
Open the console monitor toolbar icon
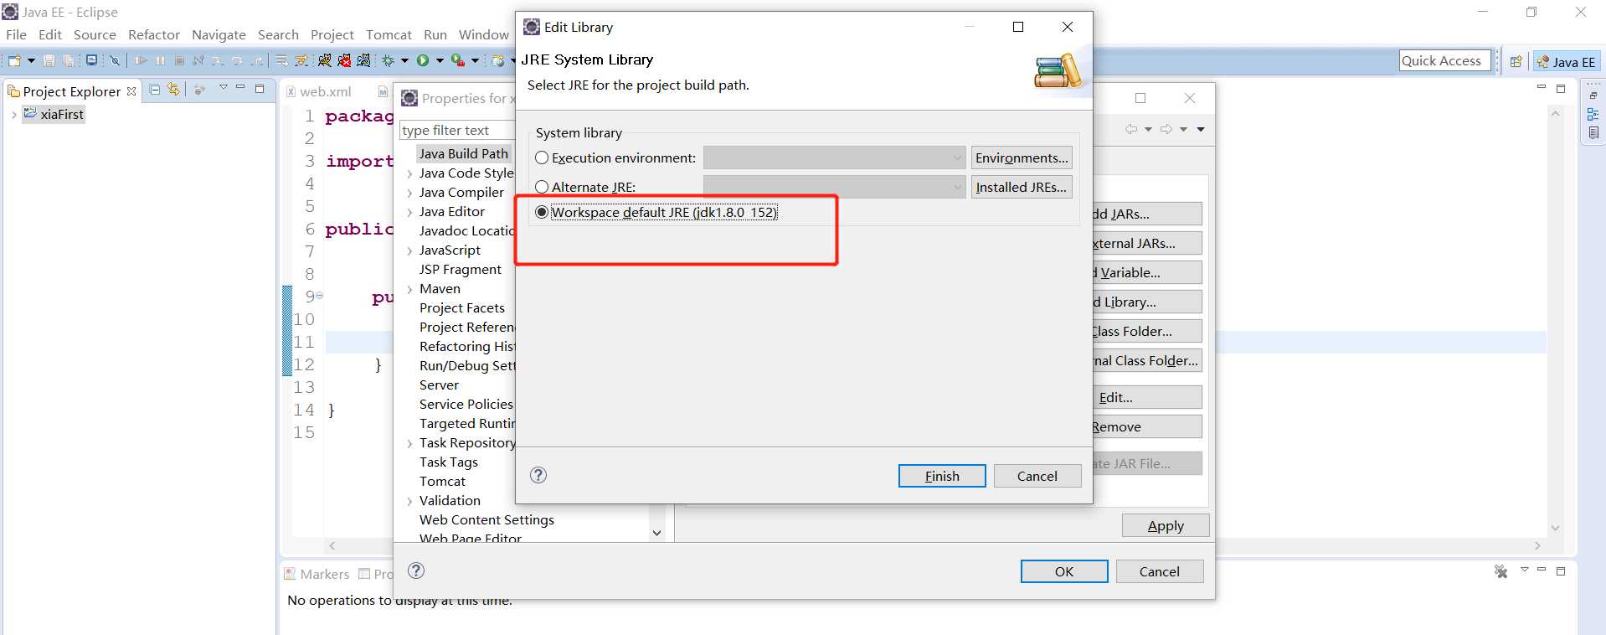click(91, 60)
